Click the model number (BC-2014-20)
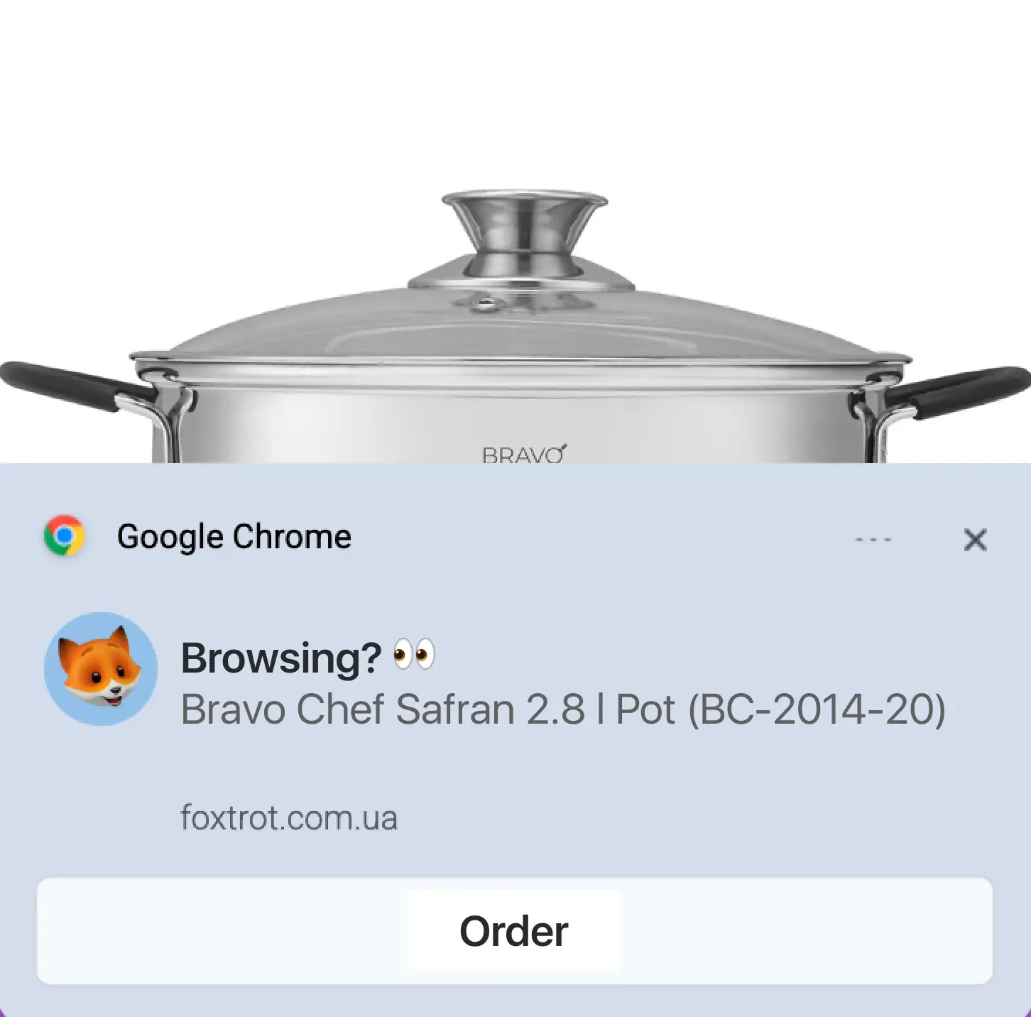 click(817, 709)
